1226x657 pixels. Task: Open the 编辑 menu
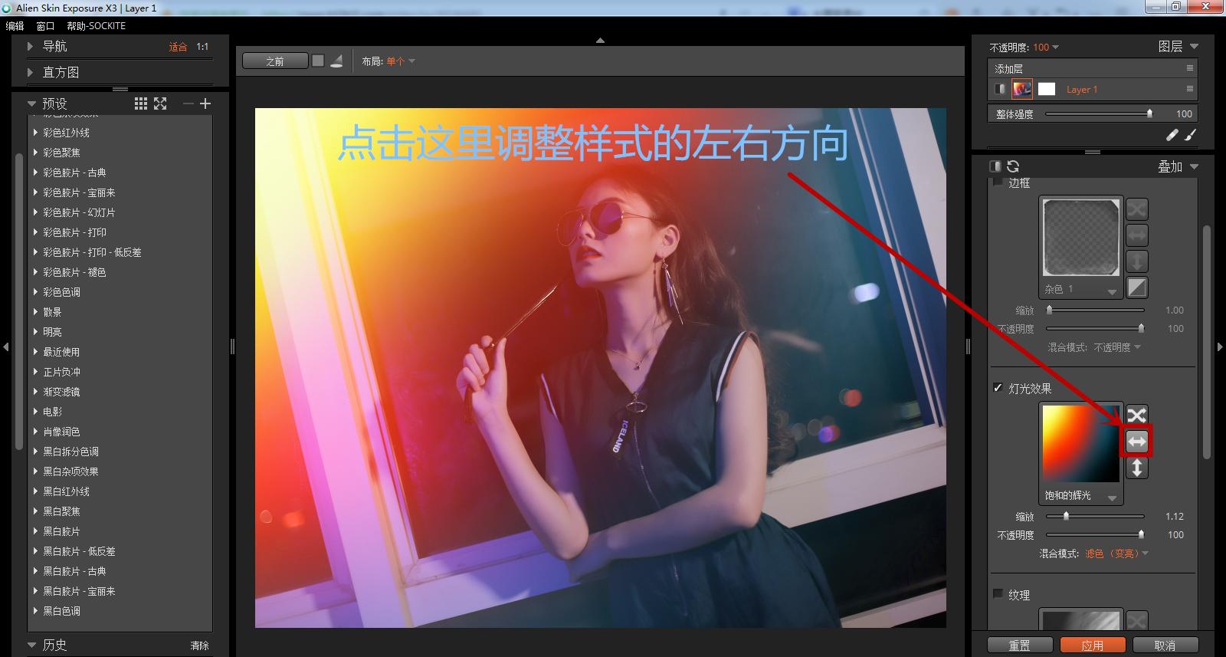(x=15, y=26)
